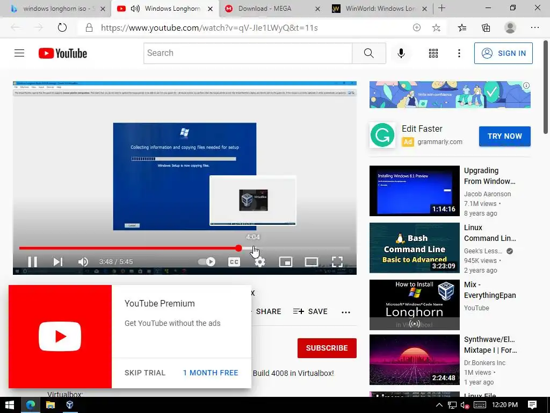Click the address bar URL
The height and width of the screenshot is (413, 550).
coord(209,28)
